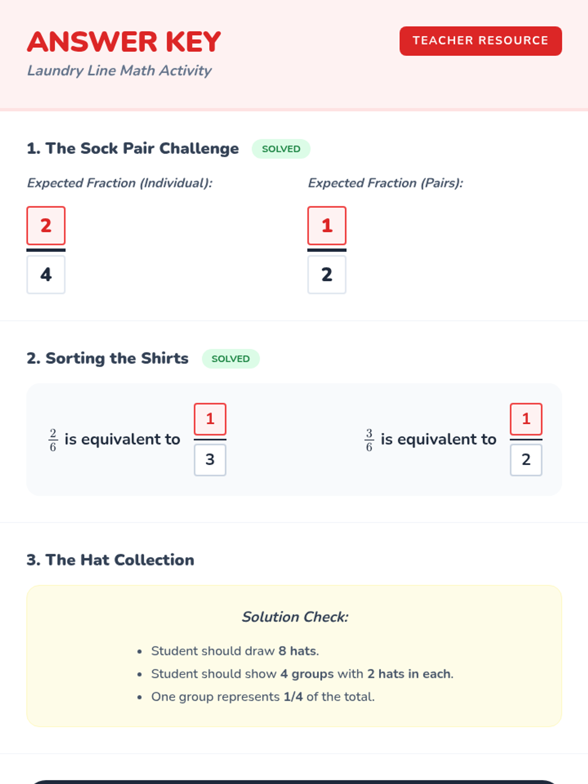Click The Hat Collection heading

[x=110, y=560]
